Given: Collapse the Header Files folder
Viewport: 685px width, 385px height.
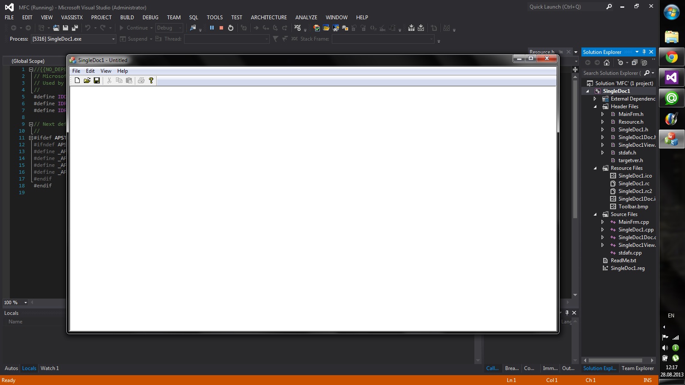Looking at the screenshot, I should tap(595, 107).
